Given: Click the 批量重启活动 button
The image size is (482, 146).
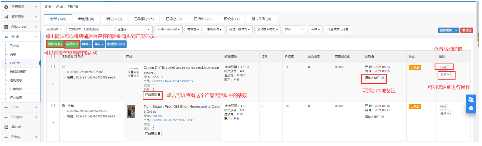Looking at the screenshot, I should point(116,44).
